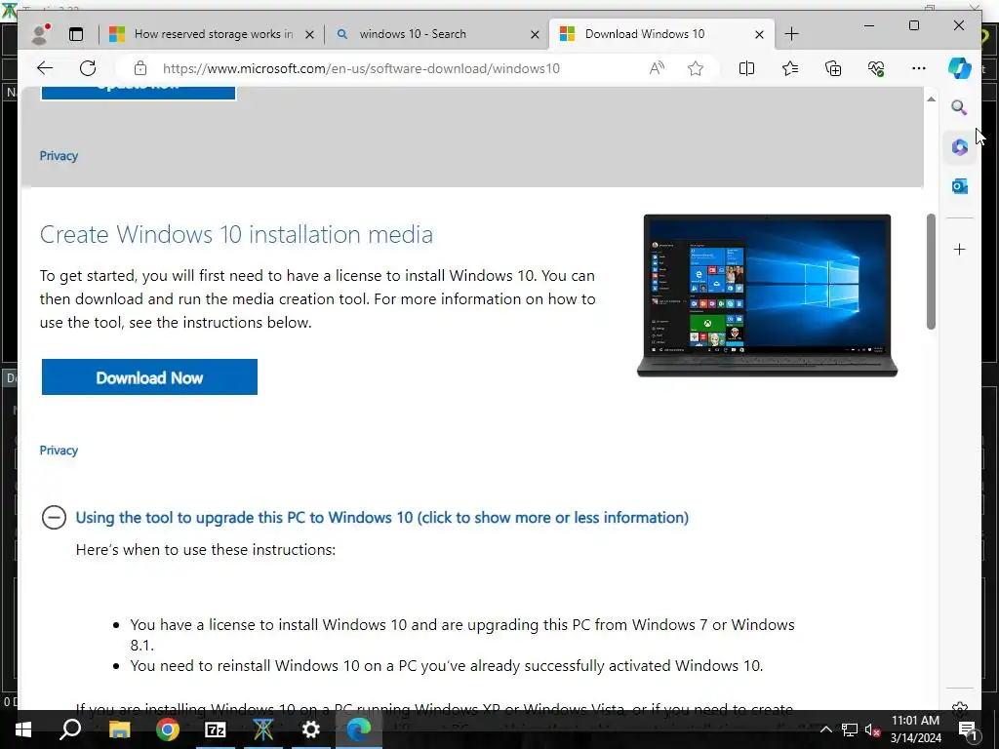This screenshot has width=999, height=749.
Task: Switch to How reserved storage works tab
Action: [212, 34]
